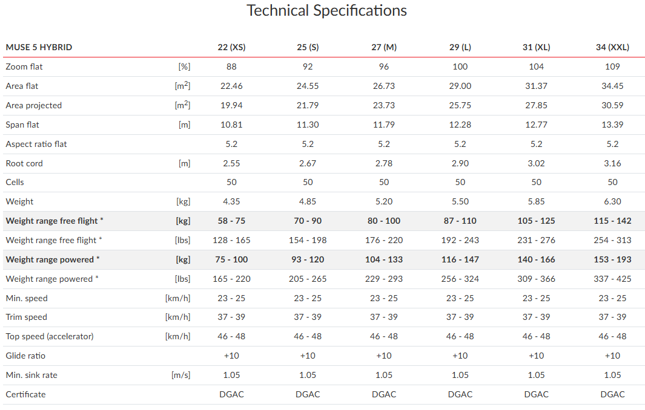Click the bold Weight range powered label
Image resolution: width=645 pixels, height=410 pixels.
pos(53,259)
